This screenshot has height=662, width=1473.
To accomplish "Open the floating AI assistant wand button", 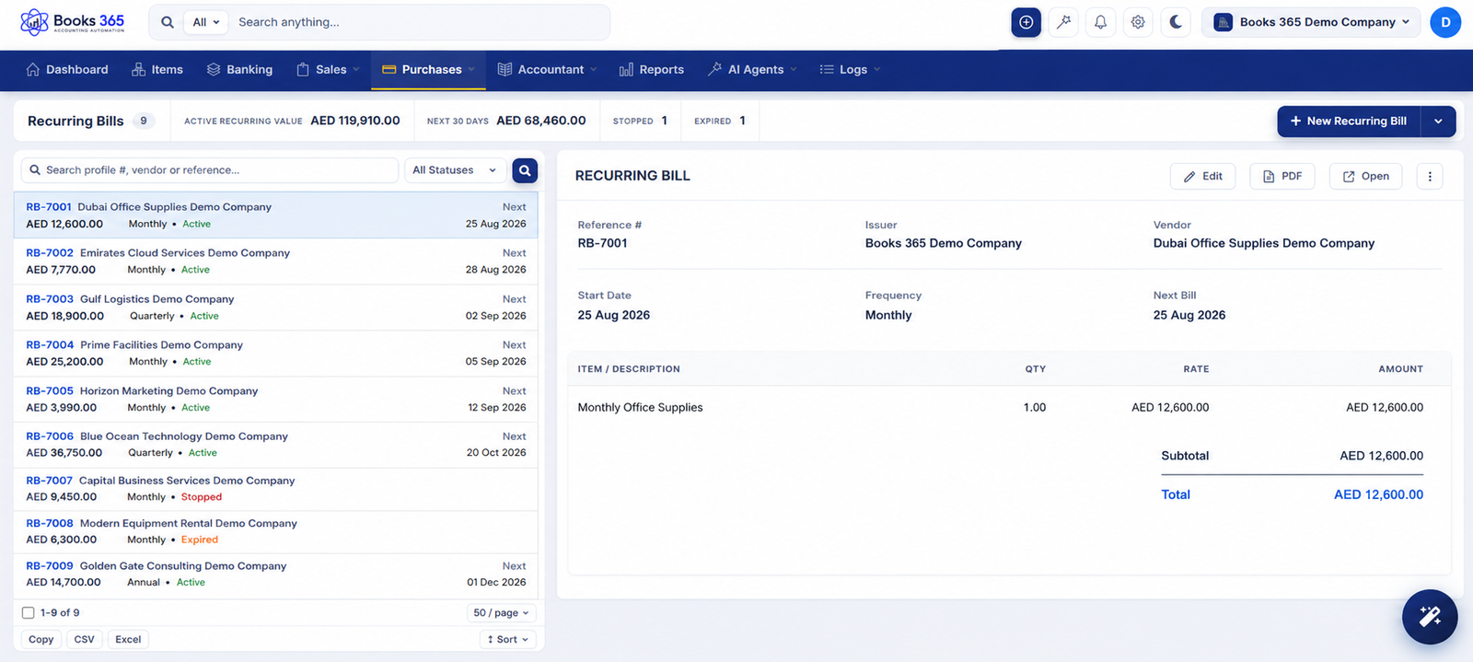I will [x=1430, y=617].
